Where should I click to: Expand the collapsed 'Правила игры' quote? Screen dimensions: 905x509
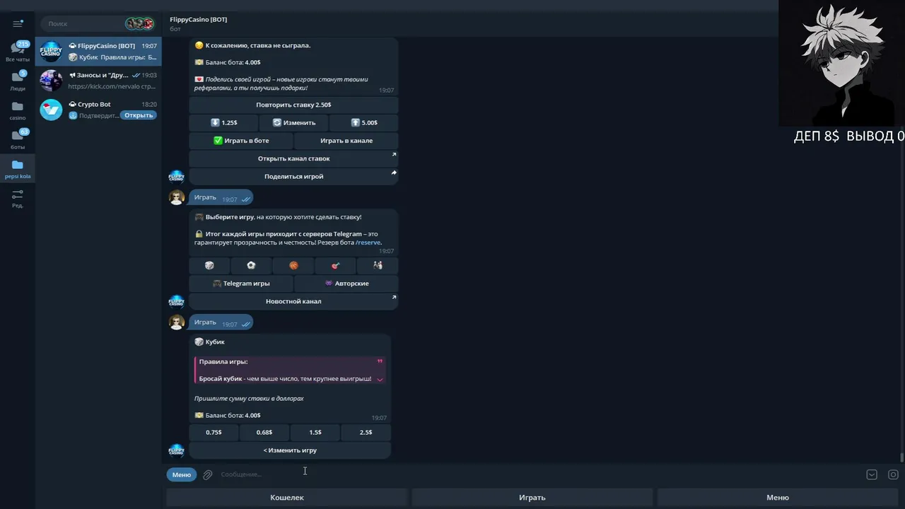380,380
